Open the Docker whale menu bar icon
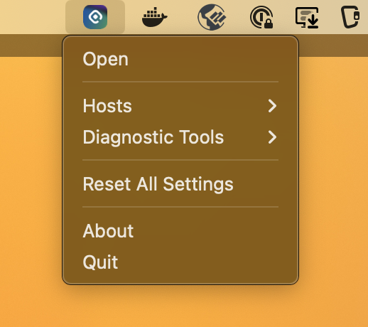The height and width of the screenshot is (327, 368). click(155, 17)
